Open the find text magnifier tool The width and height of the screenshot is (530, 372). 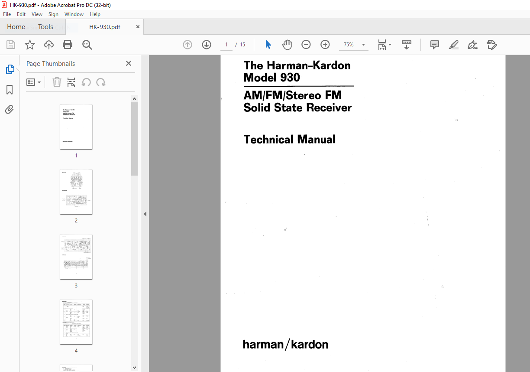coord(87,45)
